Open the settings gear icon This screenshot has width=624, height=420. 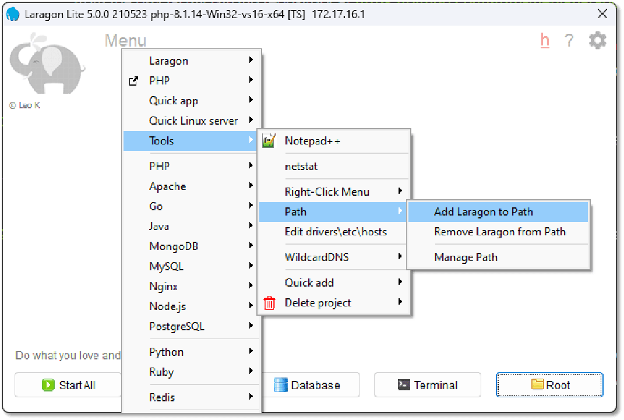tap(597, 41)
